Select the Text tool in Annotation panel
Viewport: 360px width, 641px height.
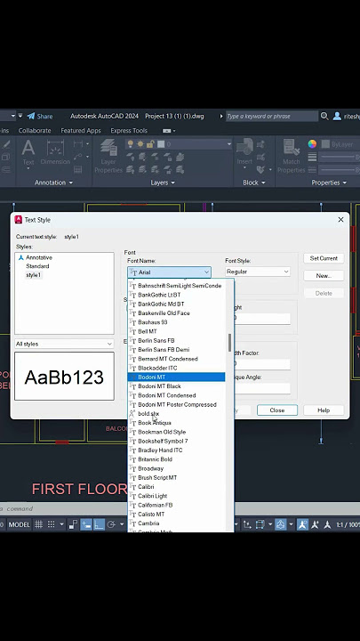pos(28,155)
